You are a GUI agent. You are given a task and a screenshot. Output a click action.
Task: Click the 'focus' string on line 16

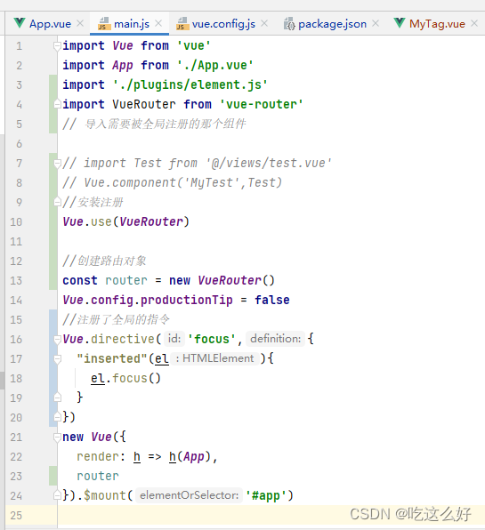[x=212, y=339]
